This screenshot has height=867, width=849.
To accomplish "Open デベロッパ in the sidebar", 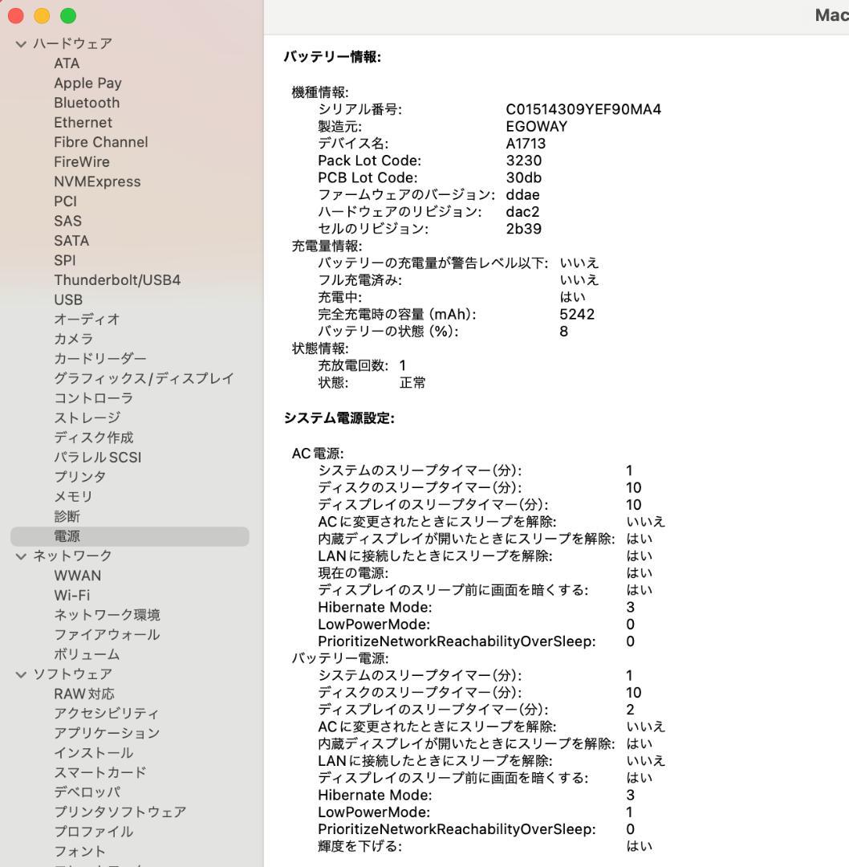I will click(x=87, y=792).
